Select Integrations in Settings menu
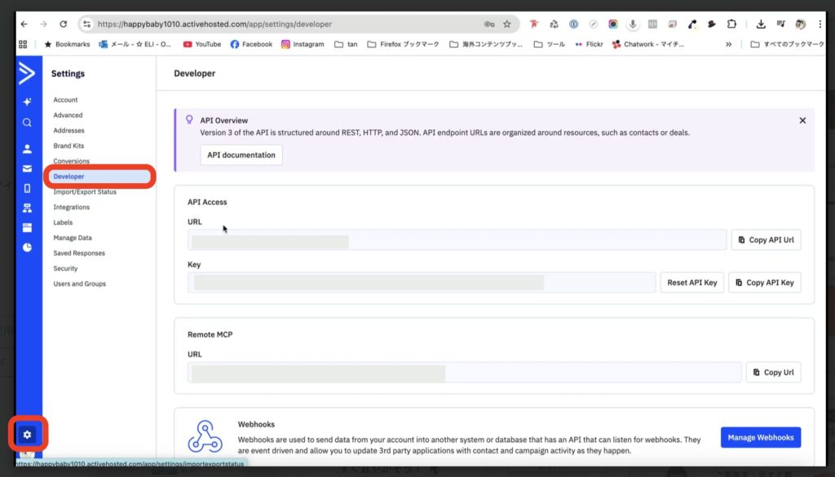The width and height of the screenshot is (835, 477). click(x=72, y=208)
